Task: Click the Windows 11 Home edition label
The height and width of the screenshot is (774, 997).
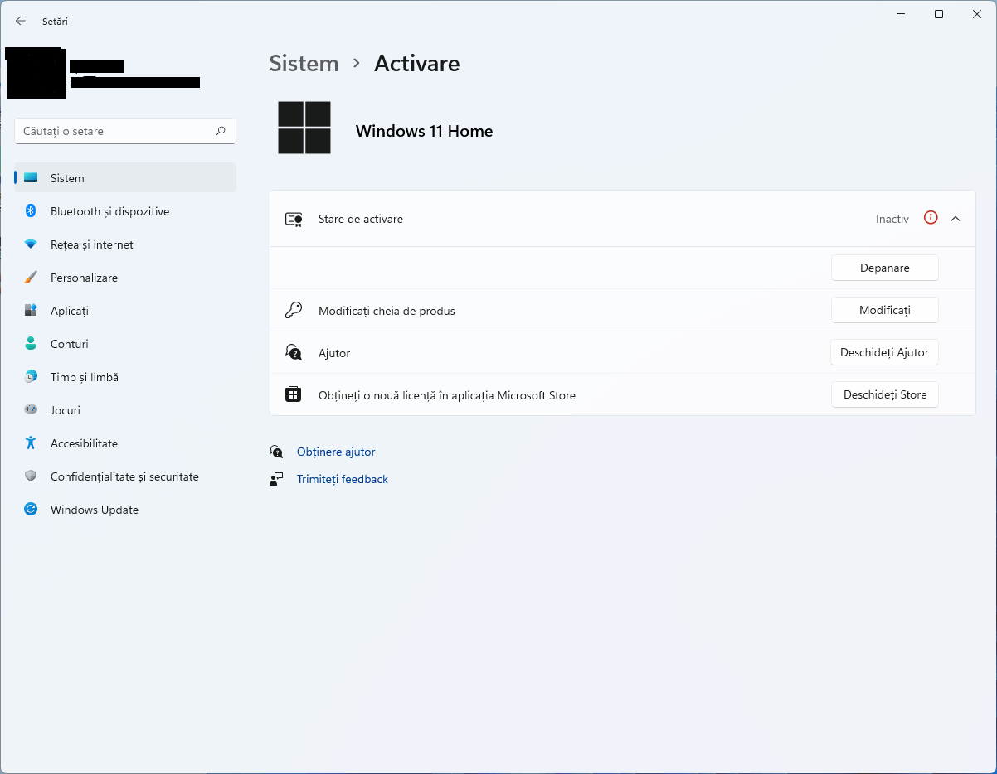Action: (x=424, y=131)
